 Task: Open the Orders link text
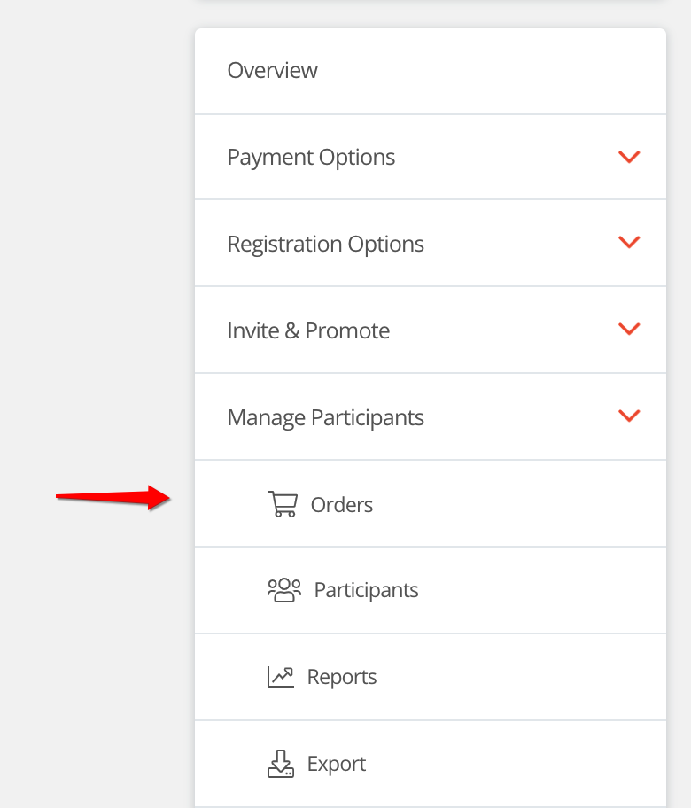(342, 505)
